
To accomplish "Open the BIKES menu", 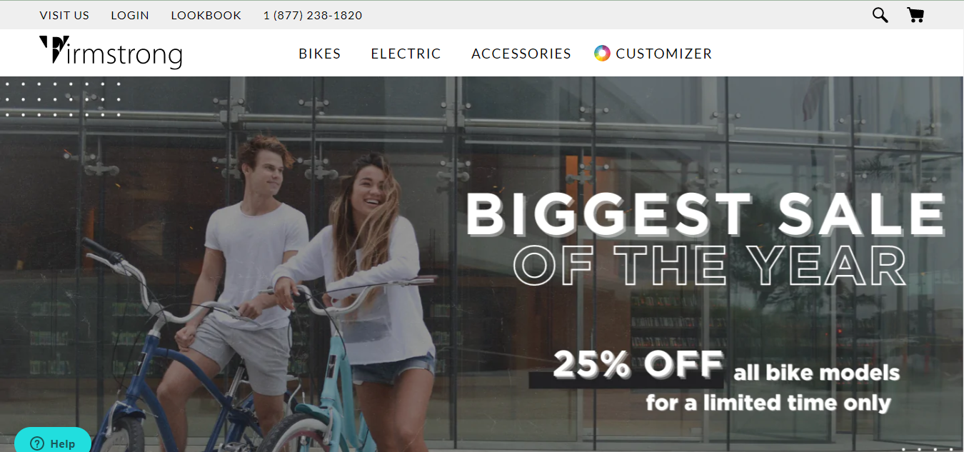I will coord(319,54).
